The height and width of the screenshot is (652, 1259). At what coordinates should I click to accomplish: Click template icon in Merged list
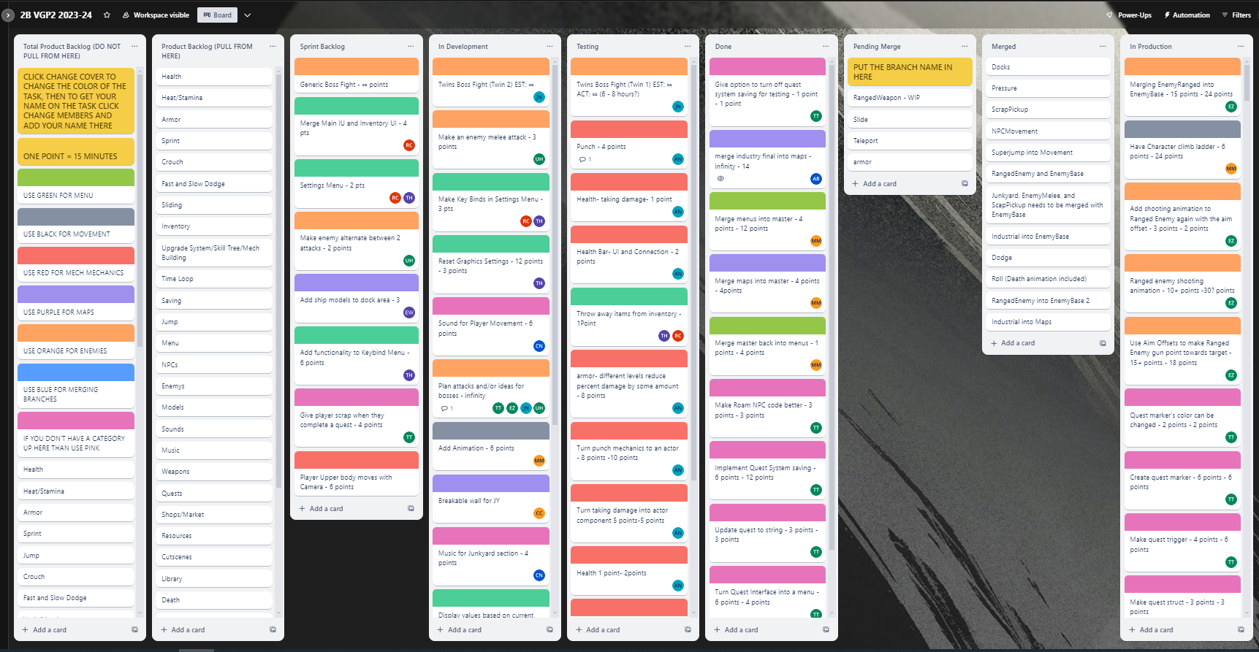pos(1103,343)
